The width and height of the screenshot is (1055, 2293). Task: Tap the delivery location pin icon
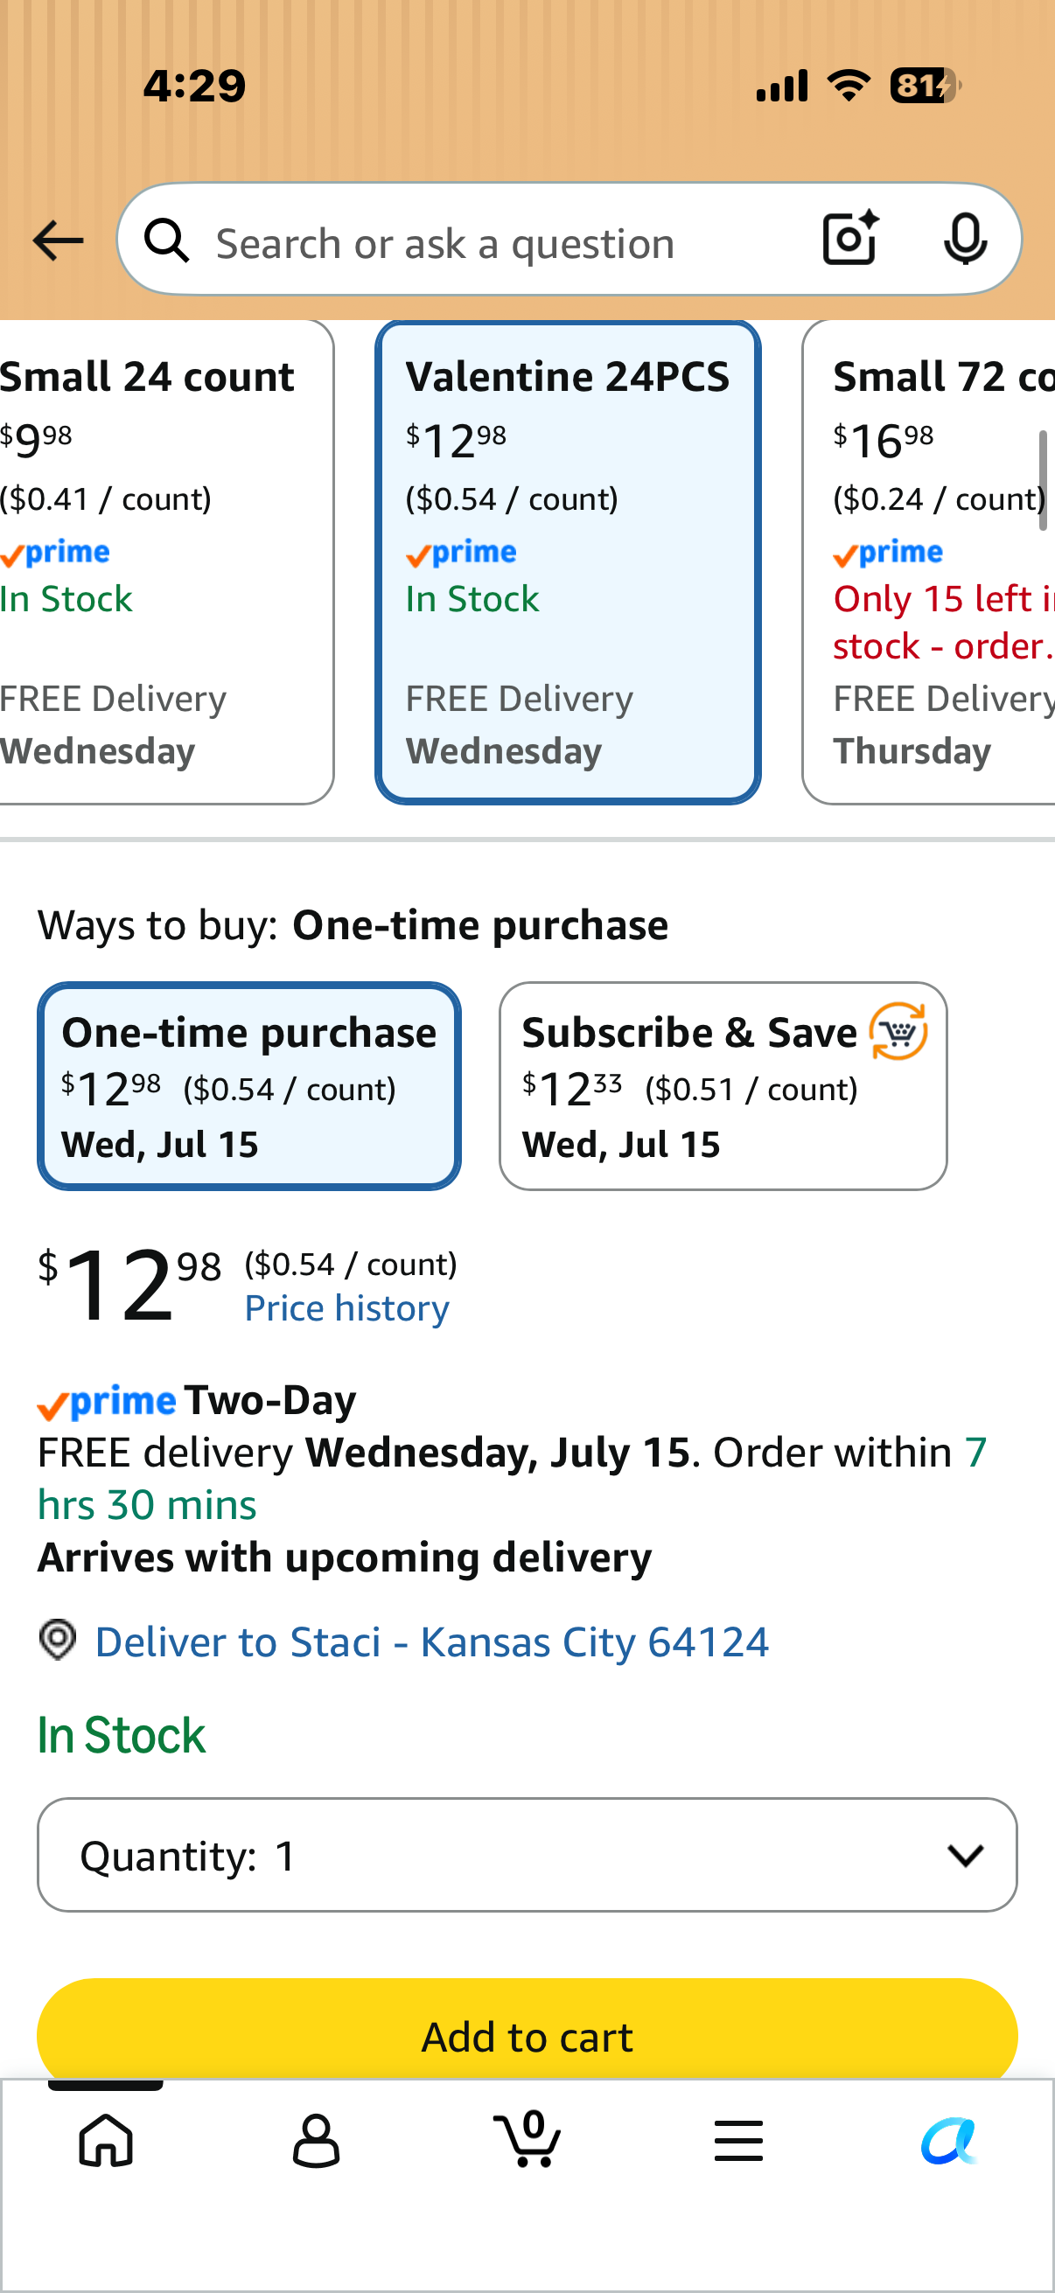[58, 1640]
